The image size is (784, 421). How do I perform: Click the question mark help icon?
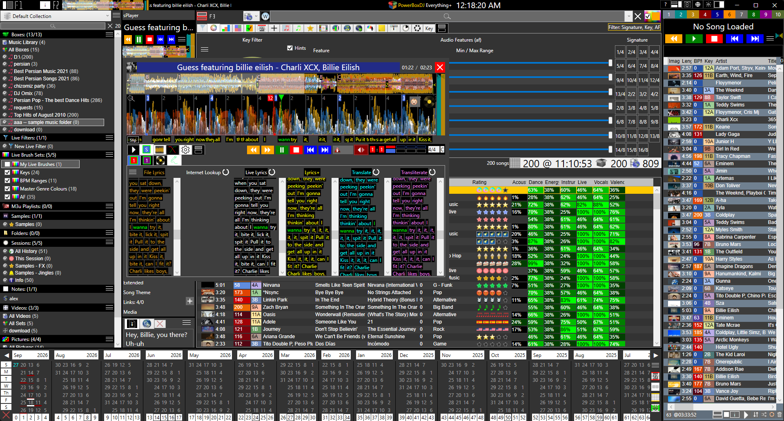(665, 4)
